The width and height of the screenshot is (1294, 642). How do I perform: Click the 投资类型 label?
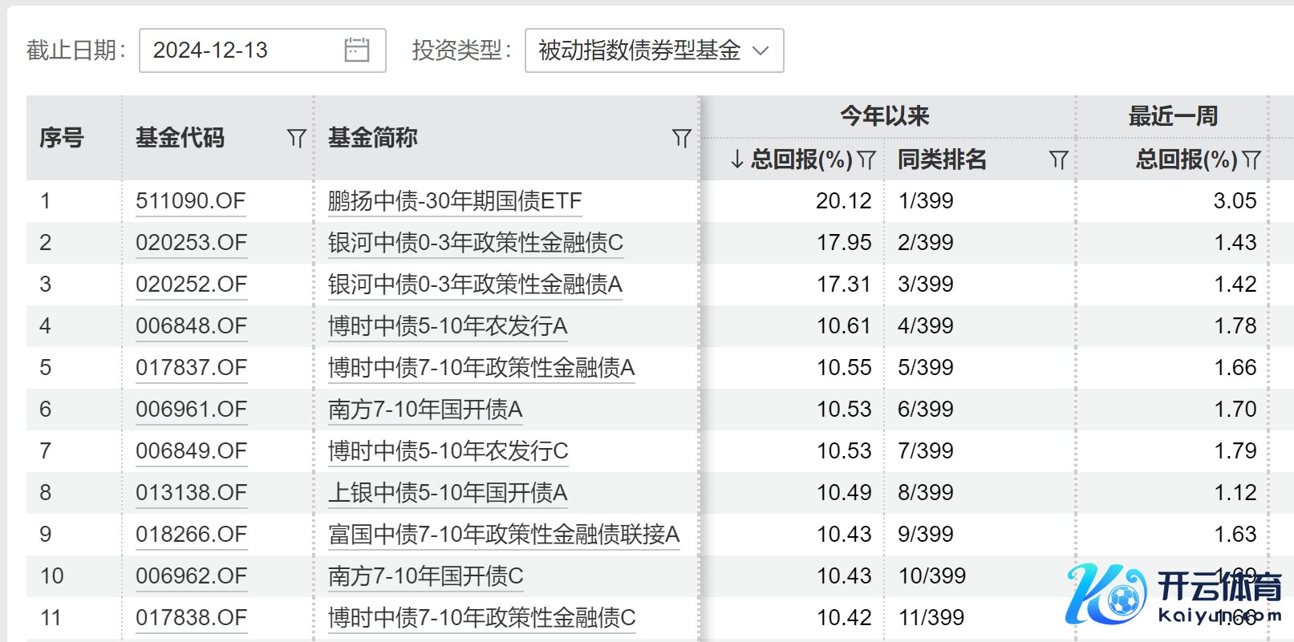coord(461,50)
